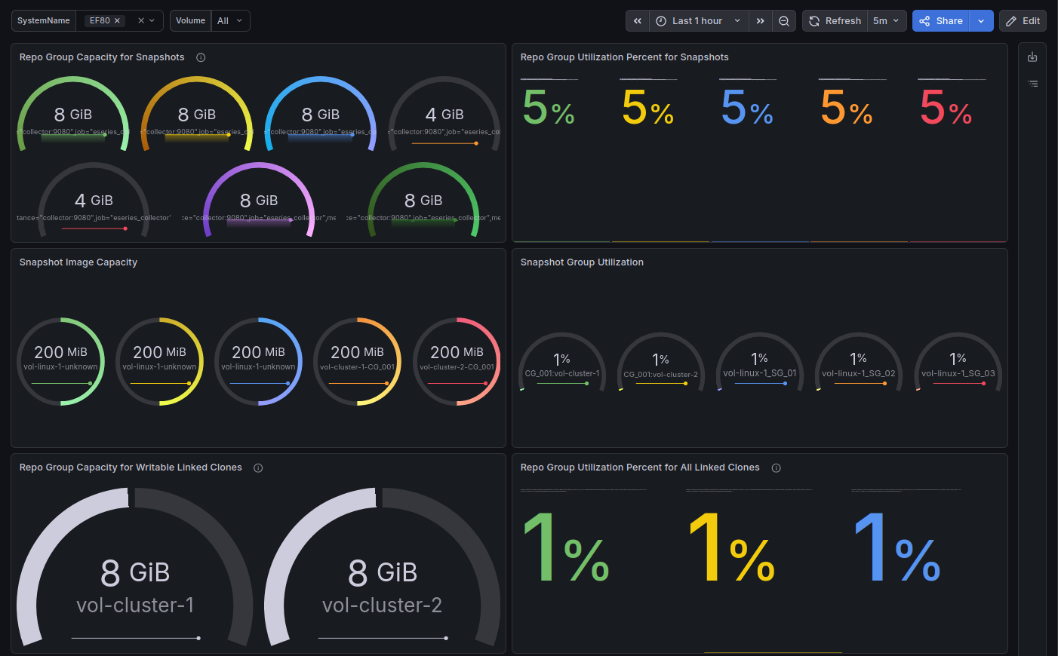This screenshot has height=656, width=1058.
Task: Click the vol-linux-1_SG_02 utilization gauge
Action: click(x=859, y=363)
